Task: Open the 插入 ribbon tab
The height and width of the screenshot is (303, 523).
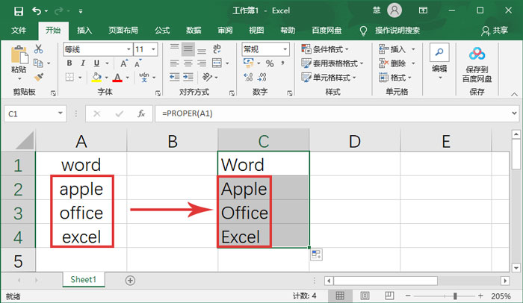Action: click(x=84, y=31)
